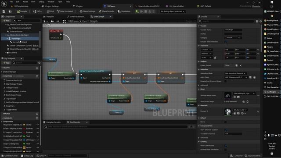Open the Details property matrix grid icon
Image resolution: width=281 pixels, height=158 pixels.
point(257,22)
